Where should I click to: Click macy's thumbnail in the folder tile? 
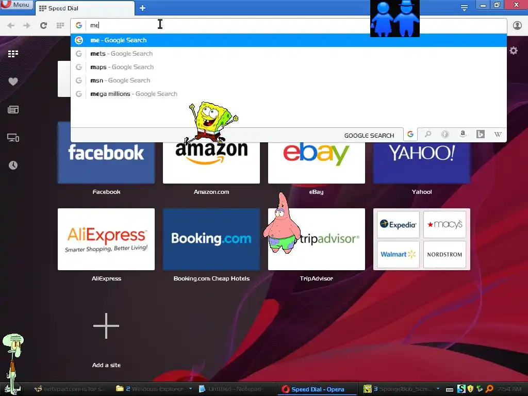coord(444,224)
